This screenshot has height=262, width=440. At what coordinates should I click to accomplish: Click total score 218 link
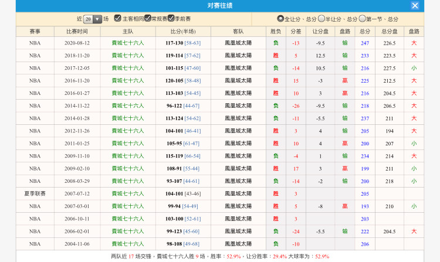(365, 106)
